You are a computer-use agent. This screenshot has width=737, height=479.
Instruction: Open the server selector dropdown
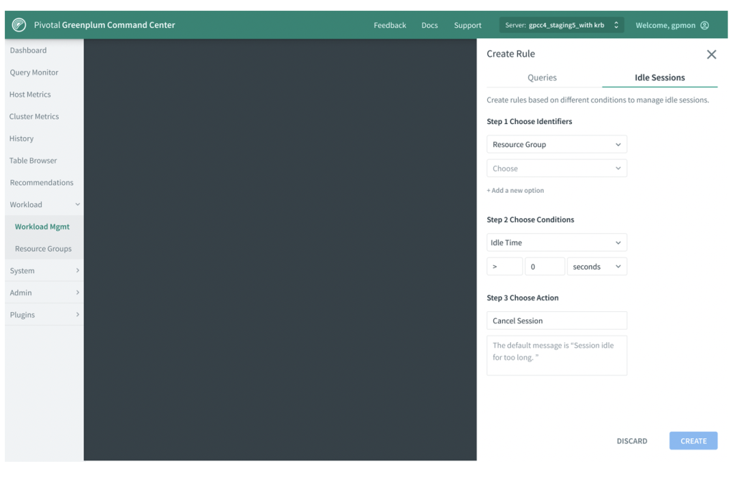pyautogui.click(x=561, y=25)
